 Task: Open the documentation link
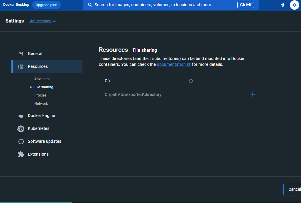tap(171, 64)
